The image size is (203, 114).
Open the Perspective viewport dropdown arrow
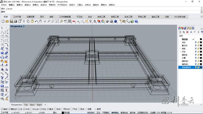pos(24,26)
